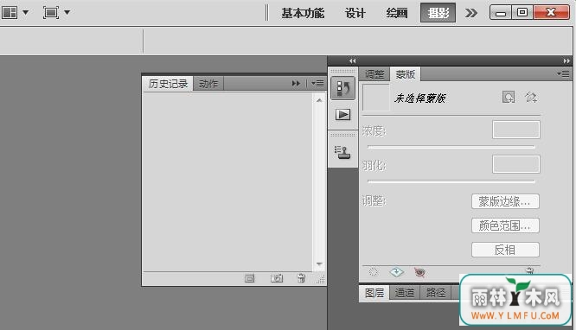
Task: Adjust the 浓度 slider track
Action: pos(451,147)
